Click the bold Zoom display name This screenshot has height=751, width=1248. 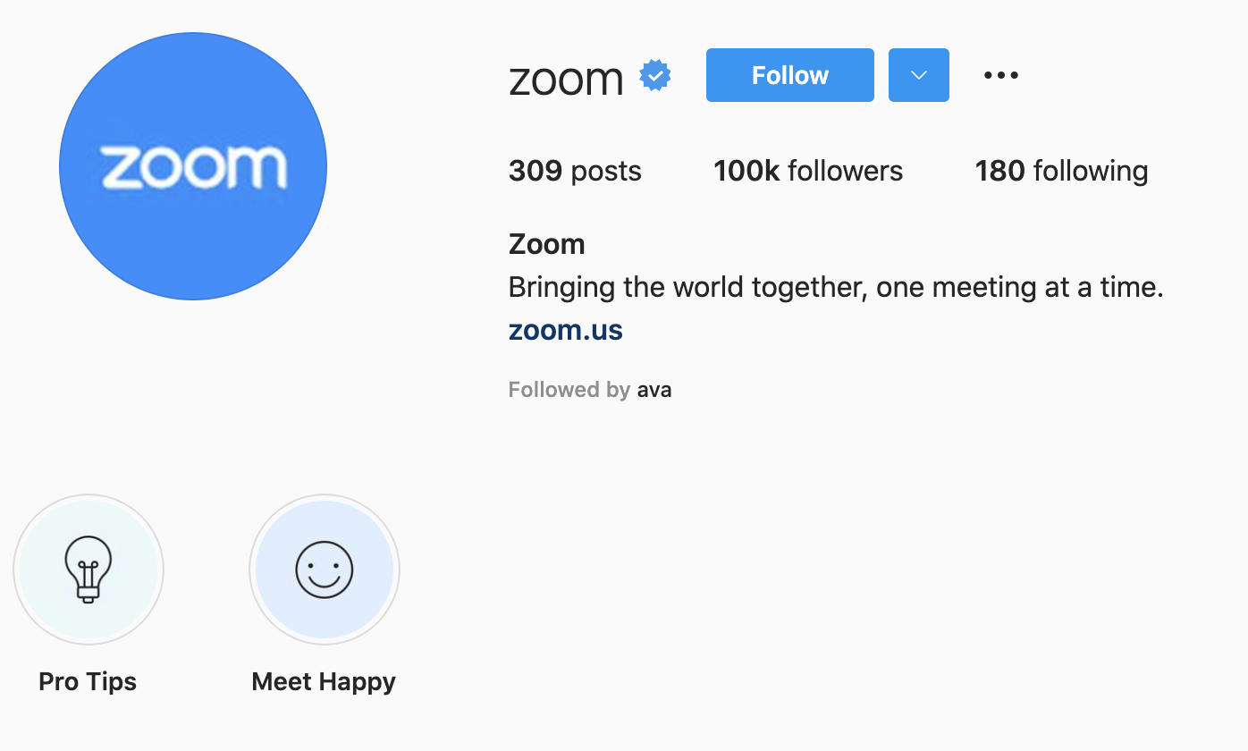pos(546,244)
